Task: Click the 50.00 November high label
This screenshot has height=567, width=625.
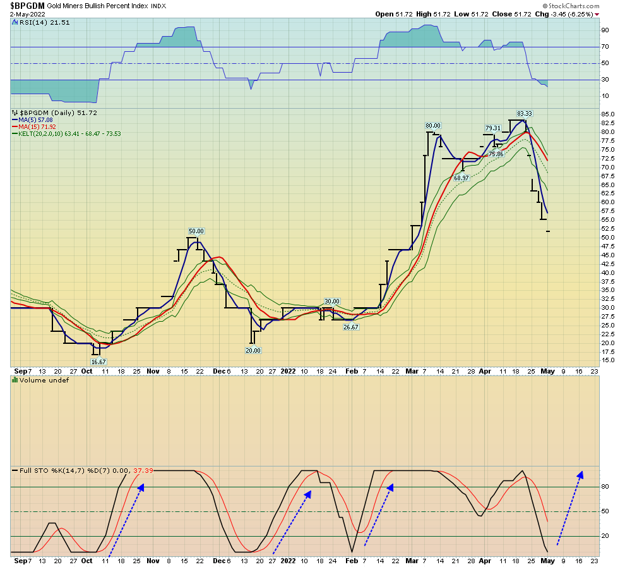Action: pyautogui.click(x=196, y=231)
